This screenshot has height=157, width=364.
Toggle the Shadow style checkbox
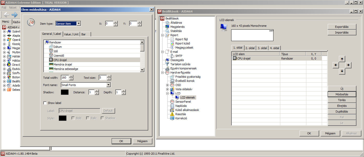click(x=102, y=118)
